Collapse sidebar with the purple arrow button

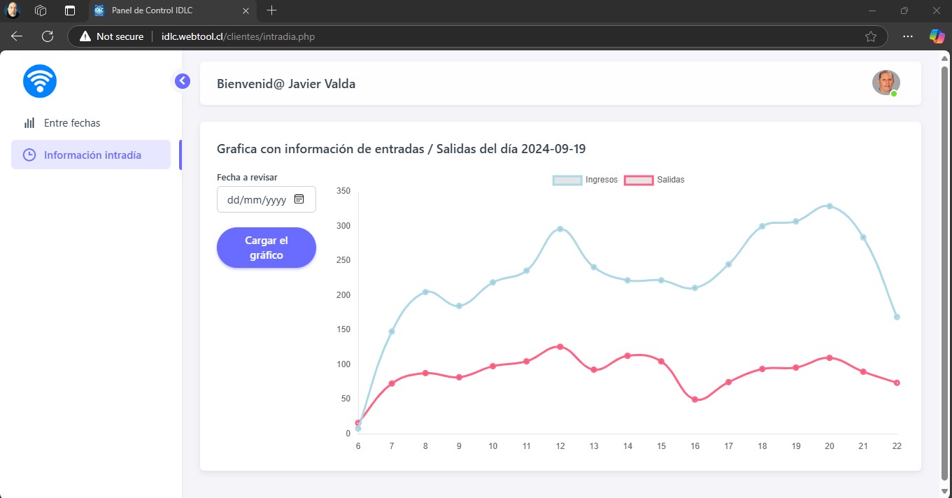pos(182,81)
